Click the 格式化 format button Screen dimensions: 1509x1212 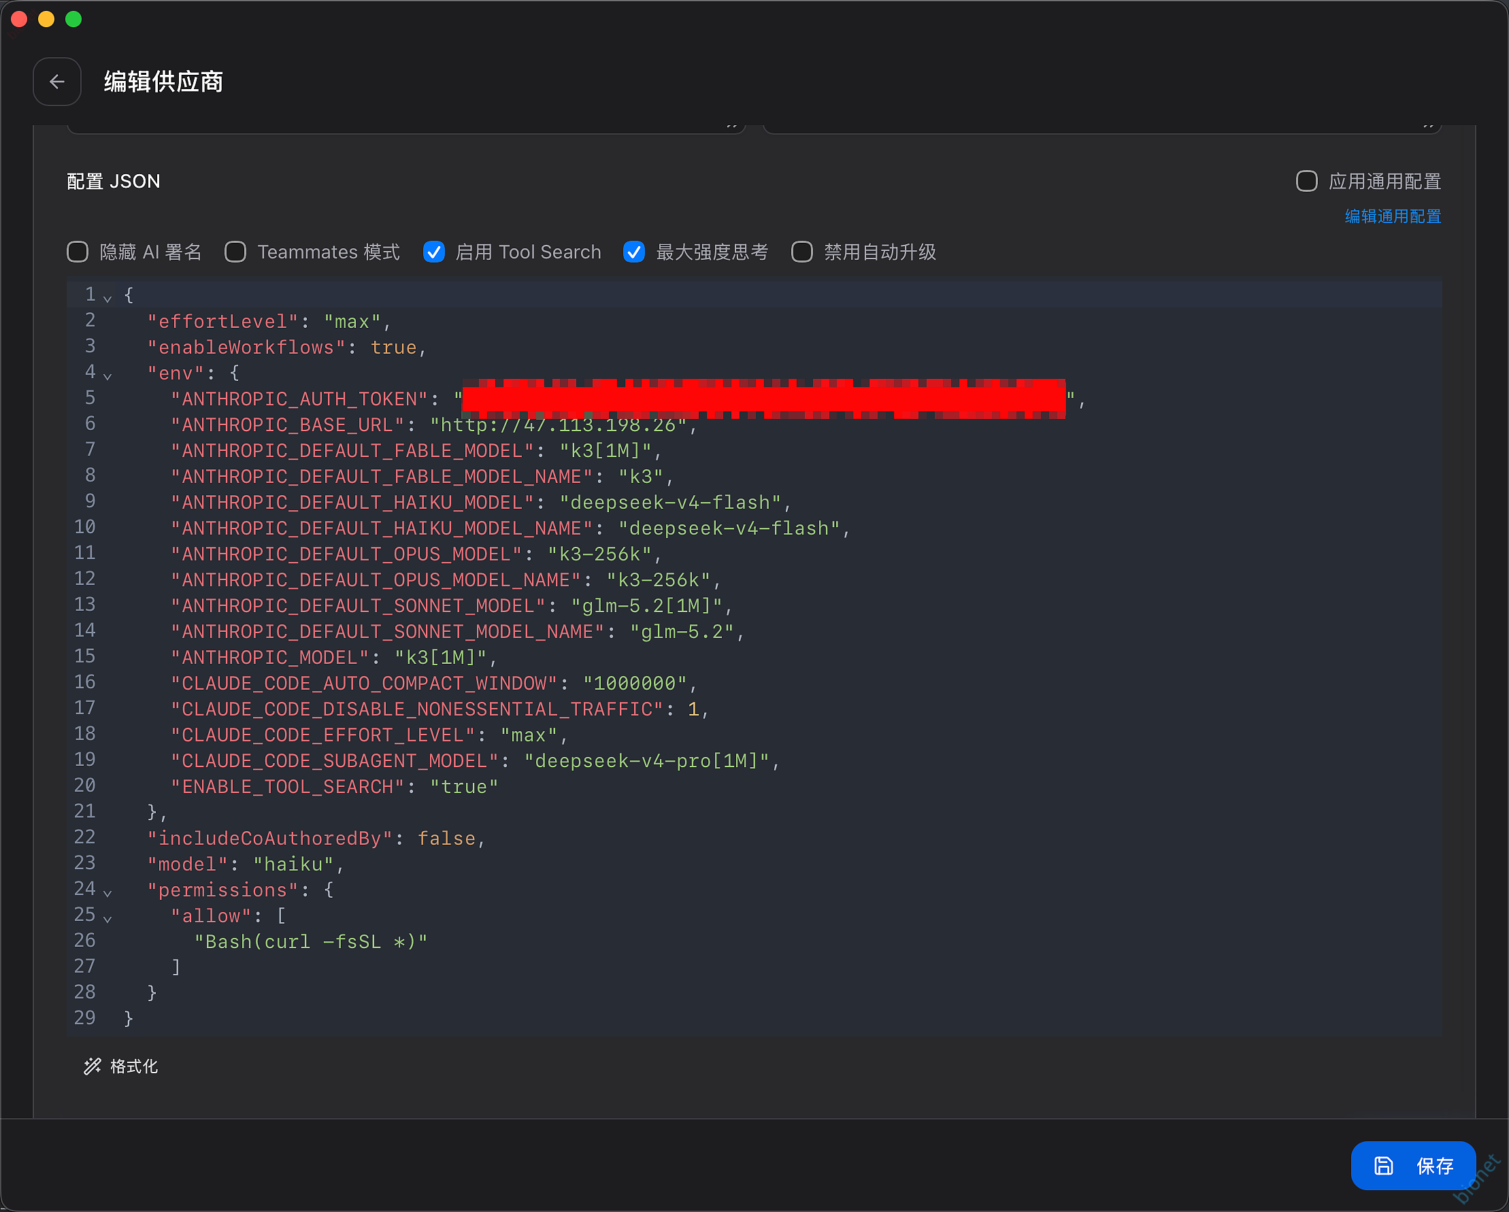click(121, 1066)
